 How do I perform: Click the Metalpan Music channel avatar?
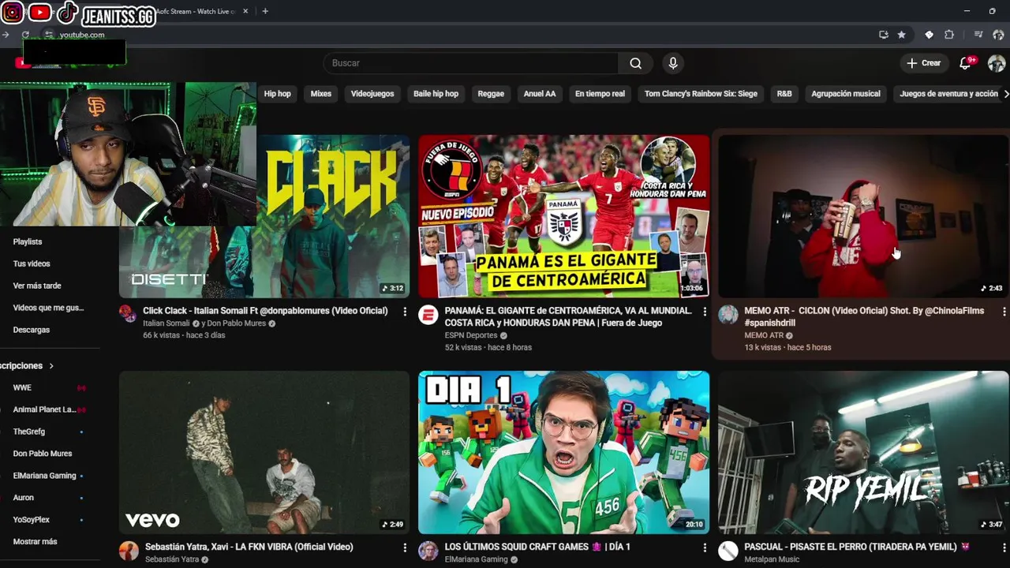728,551
